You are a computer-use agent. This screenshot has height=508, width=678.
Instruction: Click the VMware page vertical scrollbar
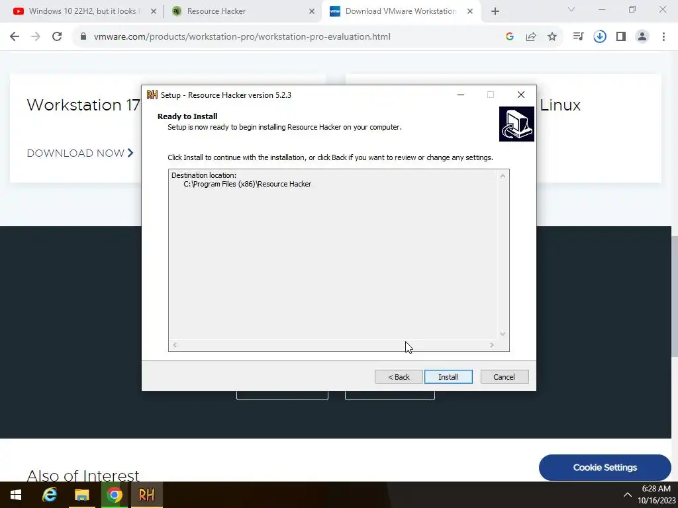[x=675, y=296]
